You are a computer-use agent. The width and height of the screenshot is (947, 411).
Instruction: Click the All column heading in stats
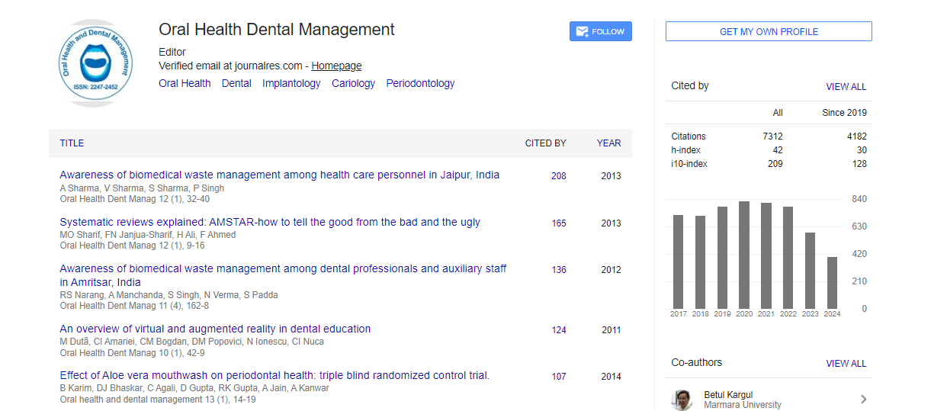tap(778, 113)
